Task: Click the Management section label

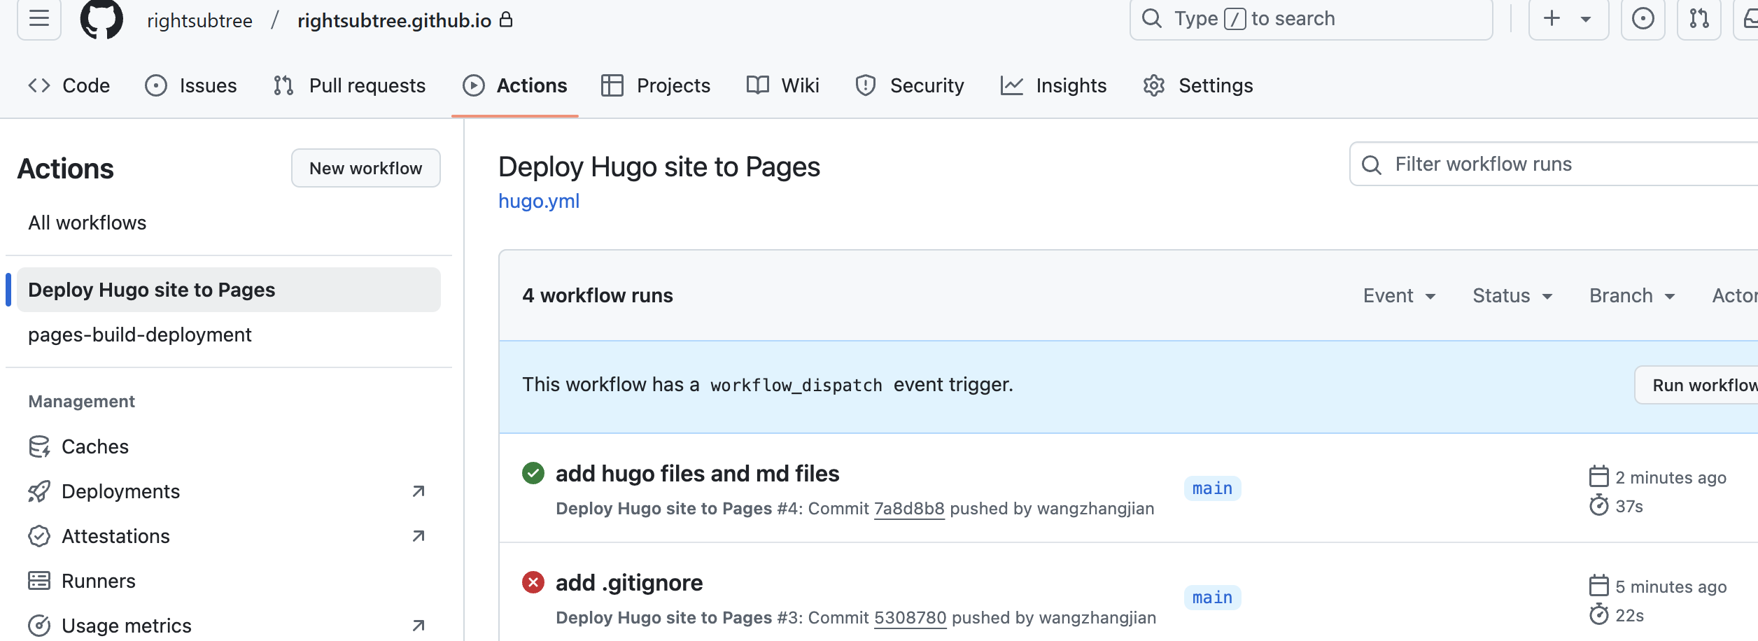Action: click(82, 402)
